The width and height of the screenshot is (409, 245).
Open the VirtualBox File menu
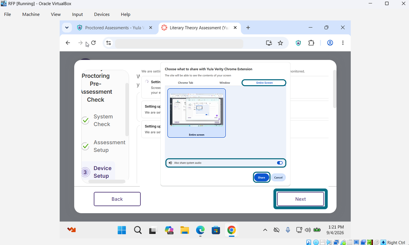point(8,14)
